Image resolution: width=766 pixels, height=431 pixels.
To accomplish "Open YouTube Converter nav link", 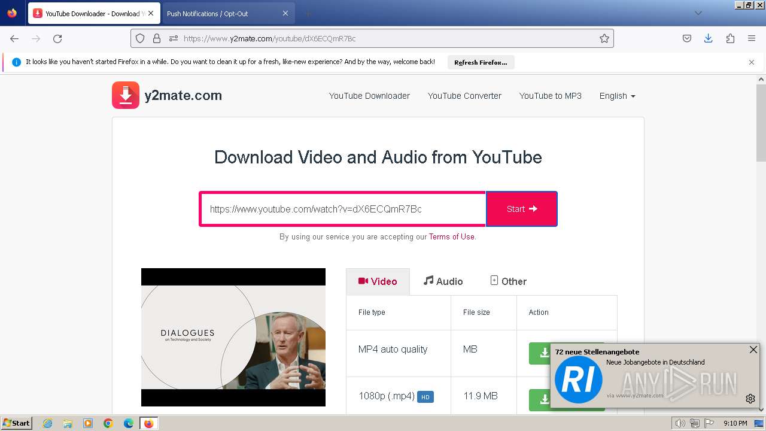I will pos(464,96).
